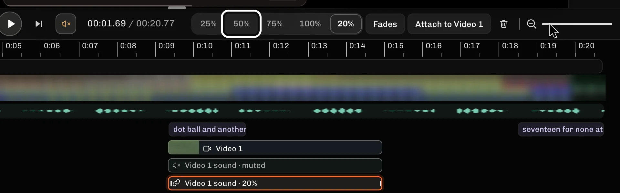
Task: Skip to next with the step-forward icon
Action: point(39,24)
